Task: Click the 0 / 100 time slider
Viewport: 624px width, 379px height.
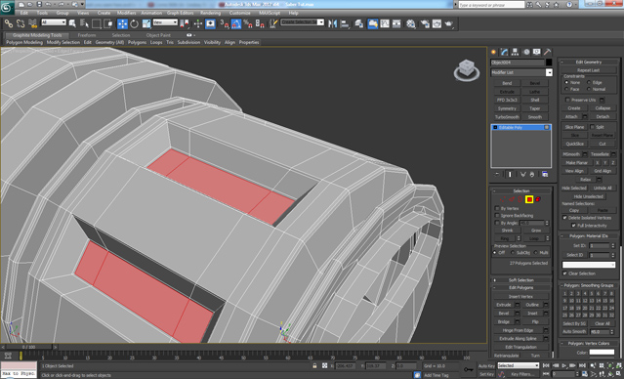Action: [x=28, y=347]
